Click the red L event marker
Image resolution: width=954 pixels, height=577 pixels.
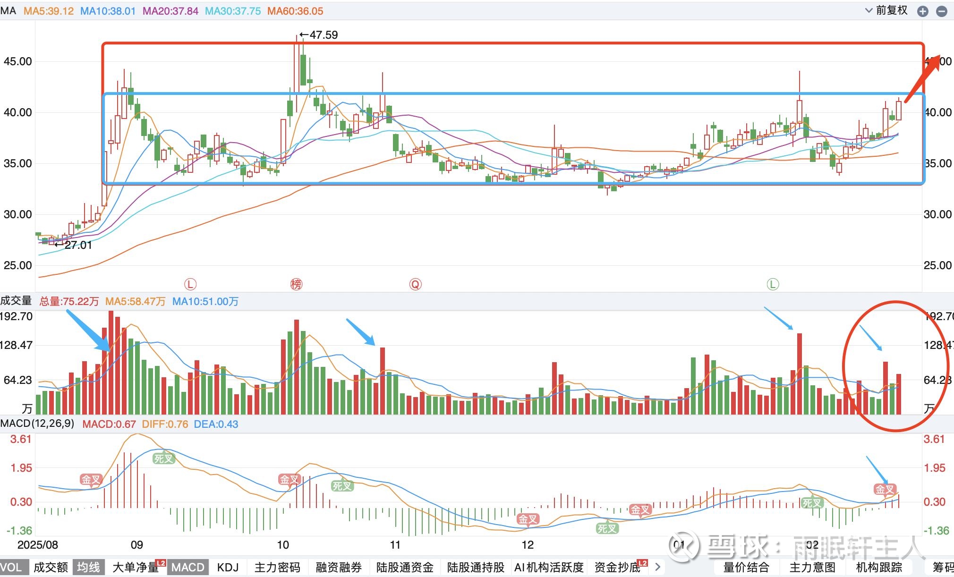(190, 284)
